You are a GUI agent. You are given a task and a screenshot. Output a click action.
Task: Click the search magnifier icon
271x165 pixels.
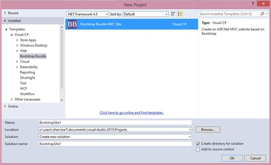pos(262,14)
